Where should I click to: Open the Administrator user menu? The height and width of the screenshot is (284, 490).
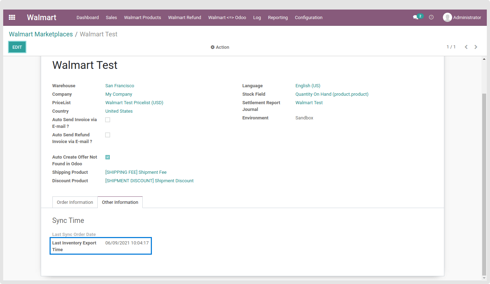[x=462, y=17]
